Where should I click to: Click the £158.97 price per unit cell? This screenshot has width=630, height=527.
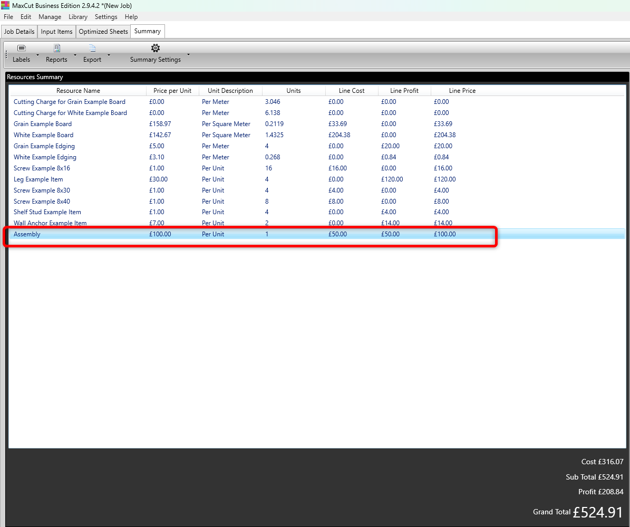[x=160, y=124]
